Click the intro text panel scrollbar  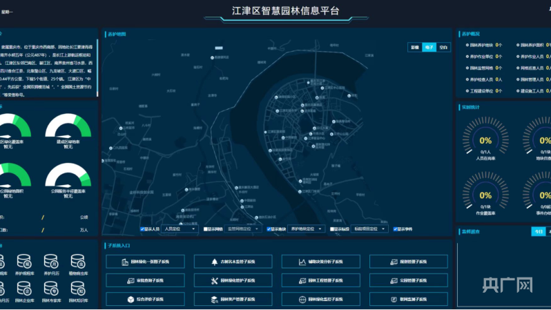pyautogui.click(x=97, y=68)
